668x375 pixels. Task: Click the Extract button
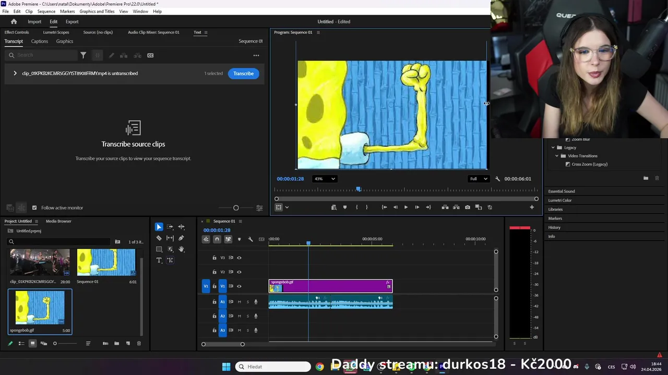click(456, 207)
